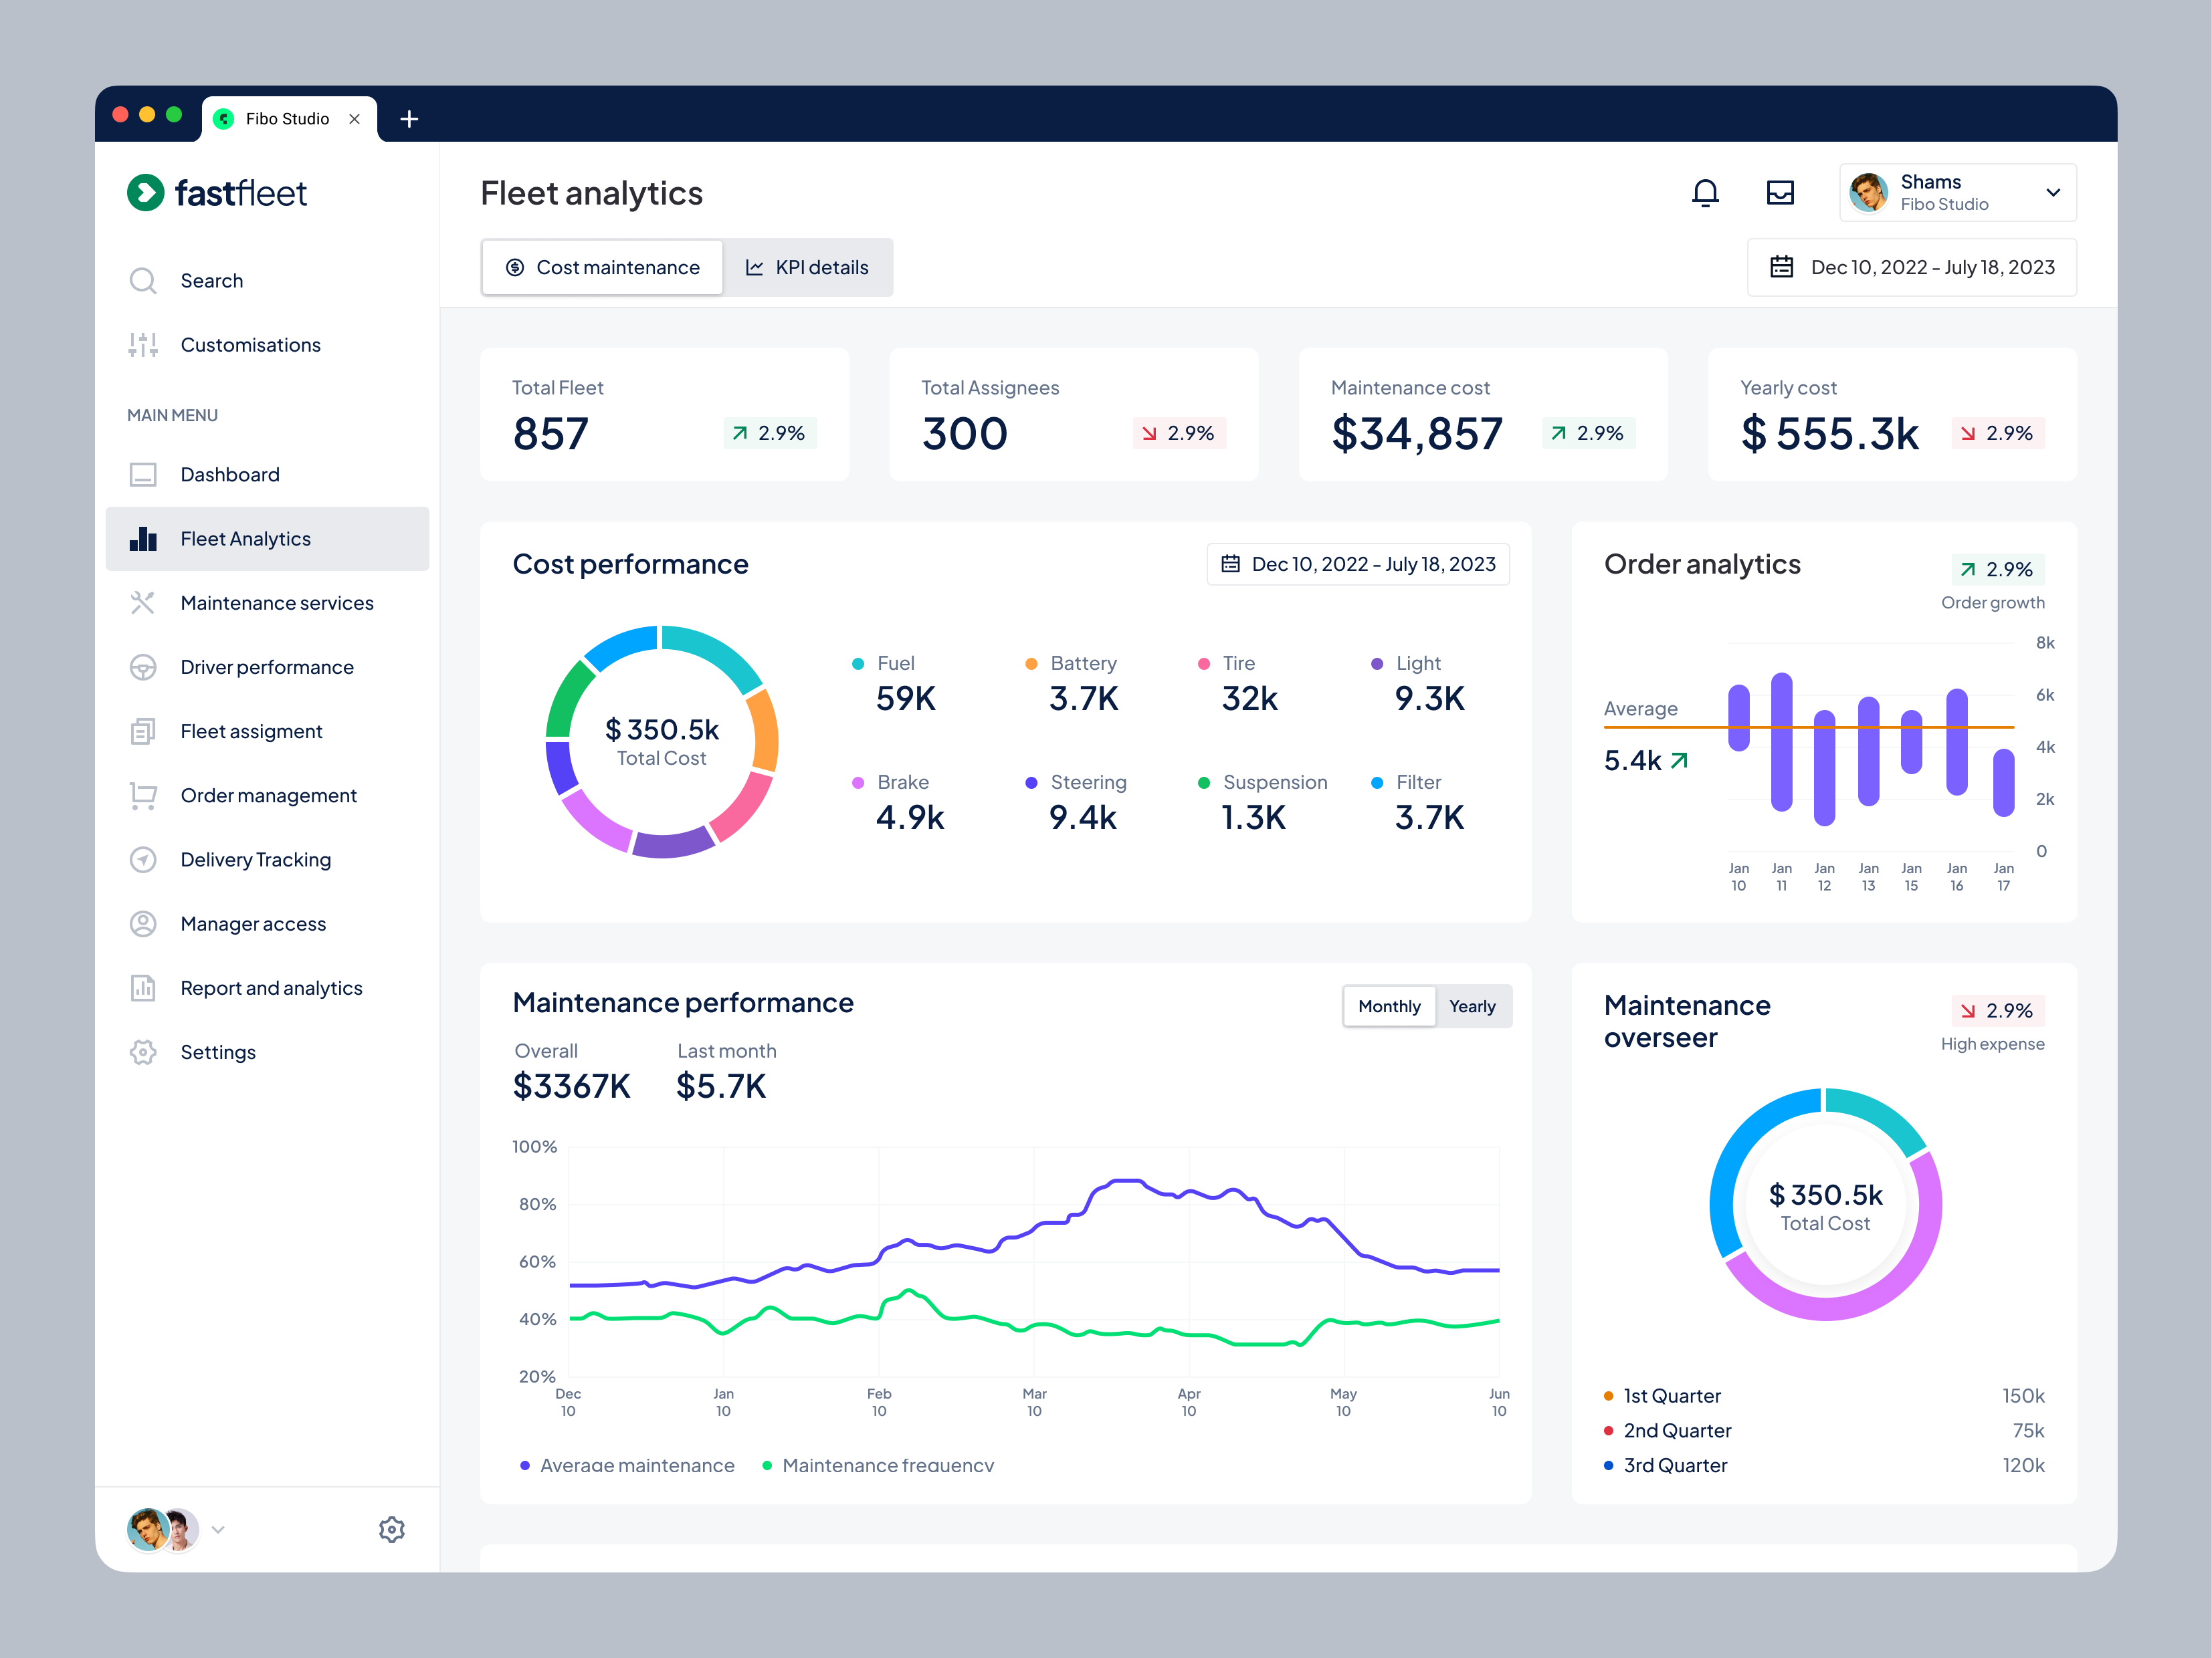
Task: Click the settings gear at sidebar bottom
Action: (x=392, y=1529)
